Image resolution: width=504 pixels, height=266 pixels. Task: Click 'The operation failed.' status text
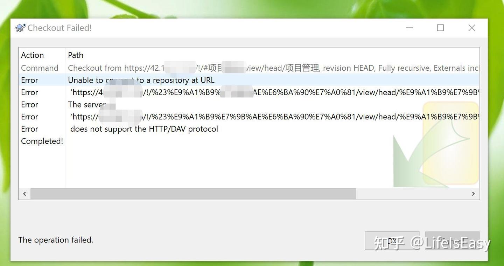click(x=56, y=240)
